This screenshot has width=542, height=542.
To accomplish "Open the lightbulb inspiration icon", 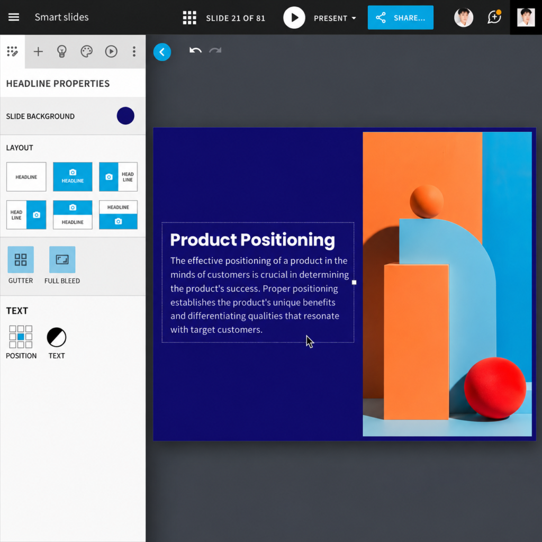I will tap(62, 51).
